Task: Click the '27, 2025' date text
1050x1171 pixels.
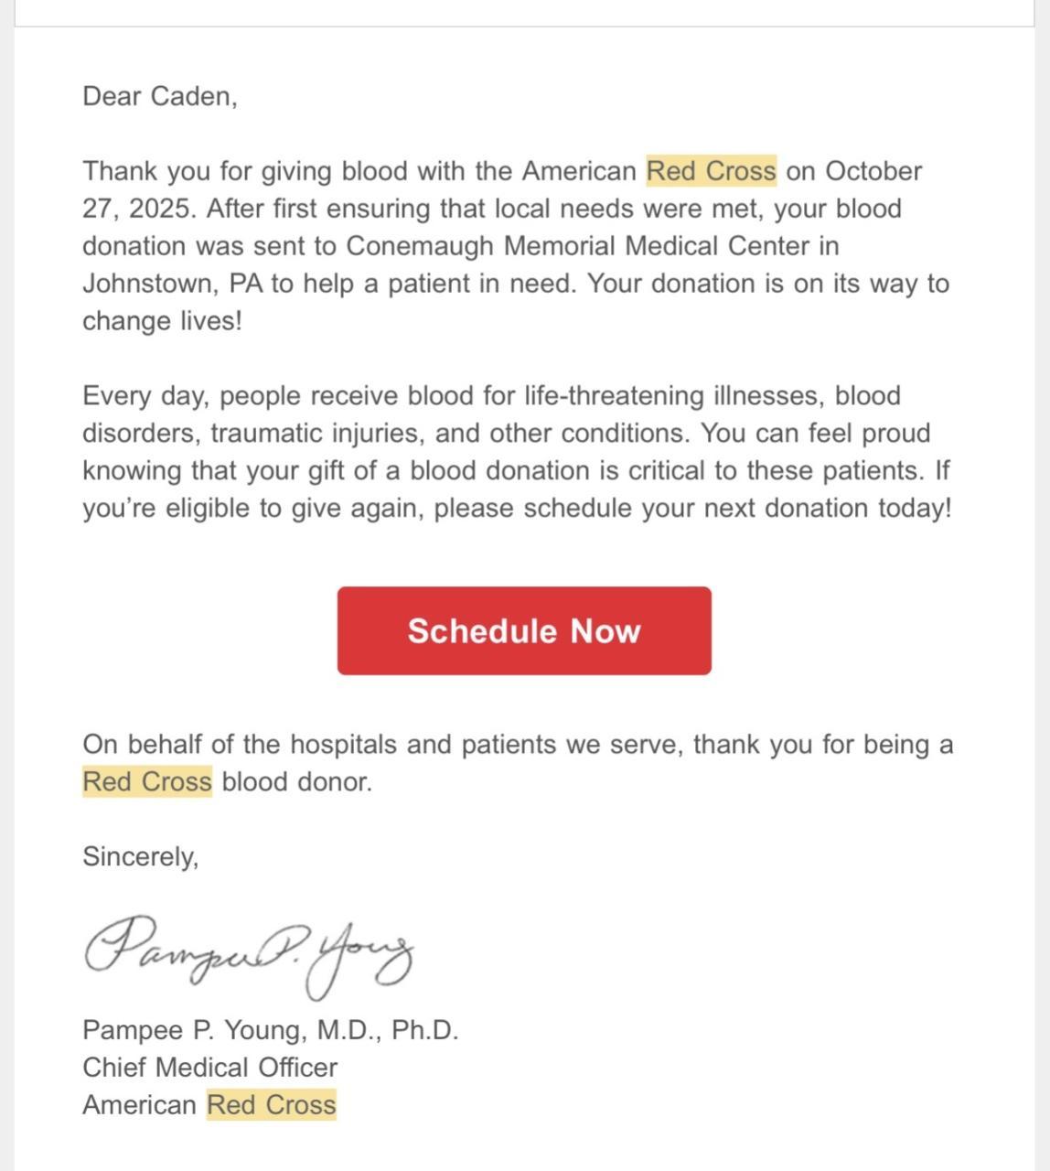Action: point(138,209)
